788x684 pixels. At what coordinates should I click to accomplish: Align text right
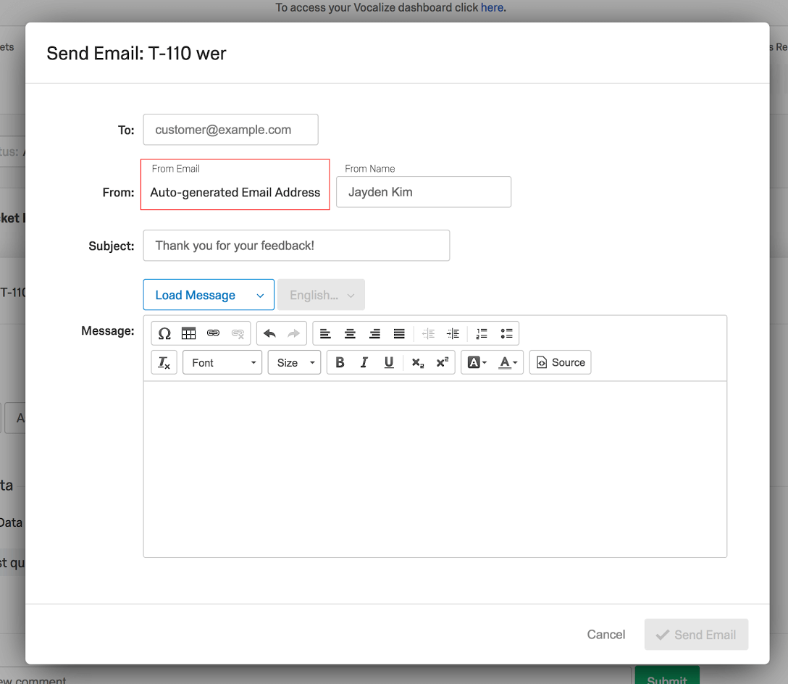[x=374, y=333]
